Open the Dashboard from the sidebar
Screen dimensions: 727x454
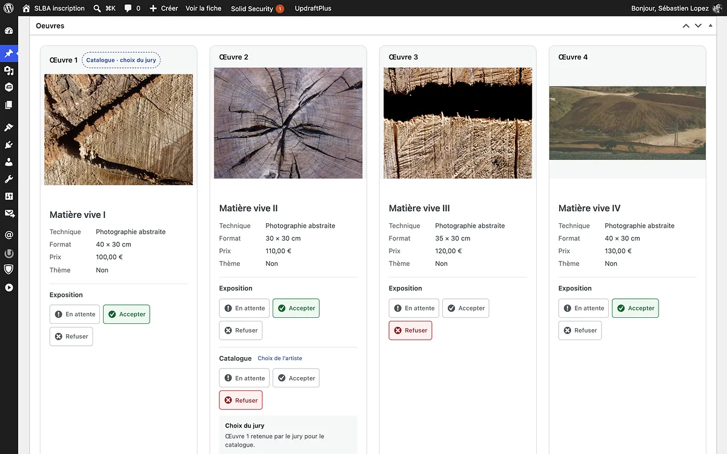pyautogui.click(x=8, y=31)
